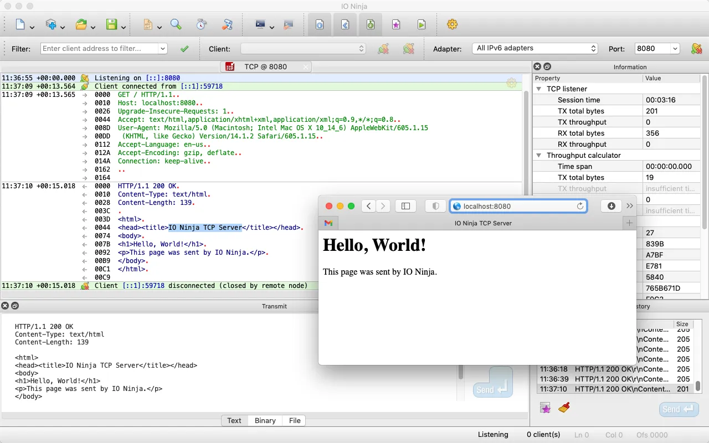The height and width of the screenshot is (443, 709).
Task: Toggle the Information pane toolbar button
Action: [320, 24]
